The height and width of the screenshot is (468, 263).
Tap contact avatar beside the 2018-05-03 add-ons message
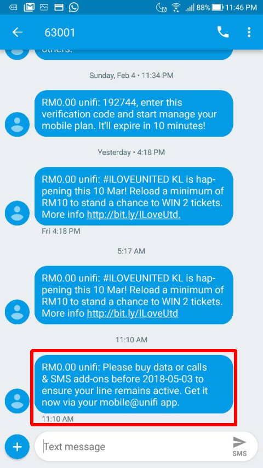(x=17, y=401)
